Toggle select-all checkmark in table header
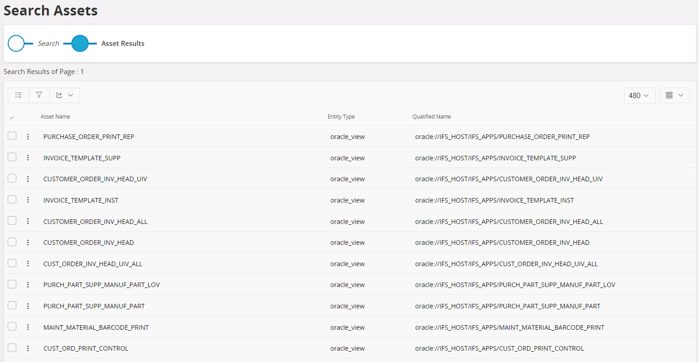The width and height of the screenshot is (699, 362). coord(12,118)
